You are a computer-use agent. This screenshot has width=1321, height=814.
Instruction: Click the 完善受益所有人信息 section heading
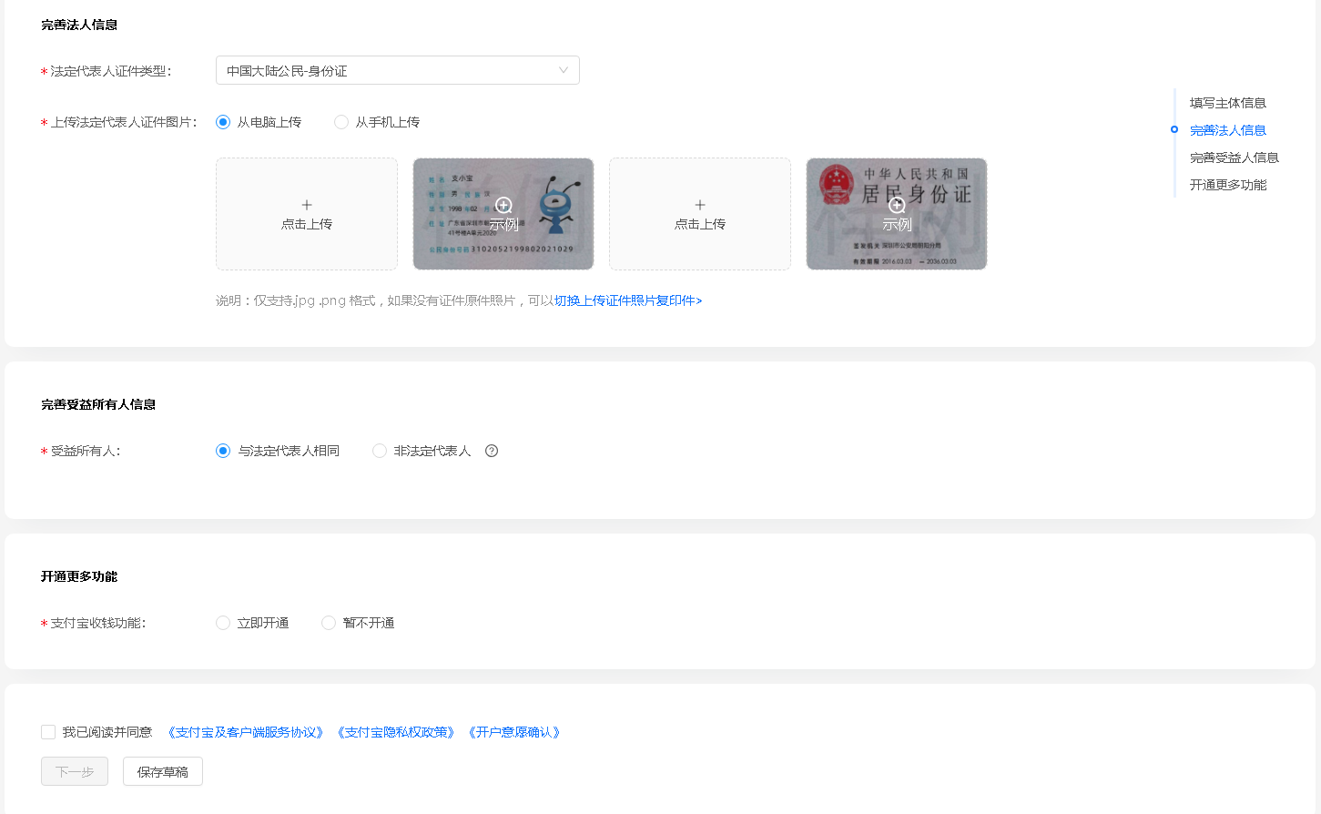[x=98, y=404]
